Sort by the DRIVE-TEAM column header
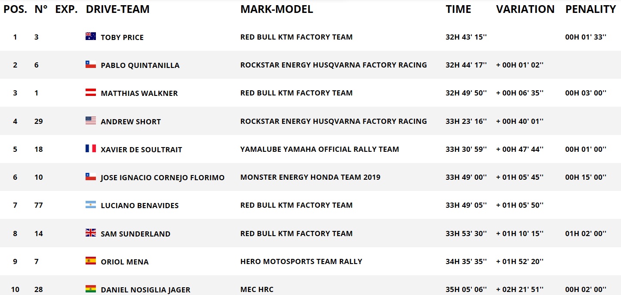 tap(118, 9)
